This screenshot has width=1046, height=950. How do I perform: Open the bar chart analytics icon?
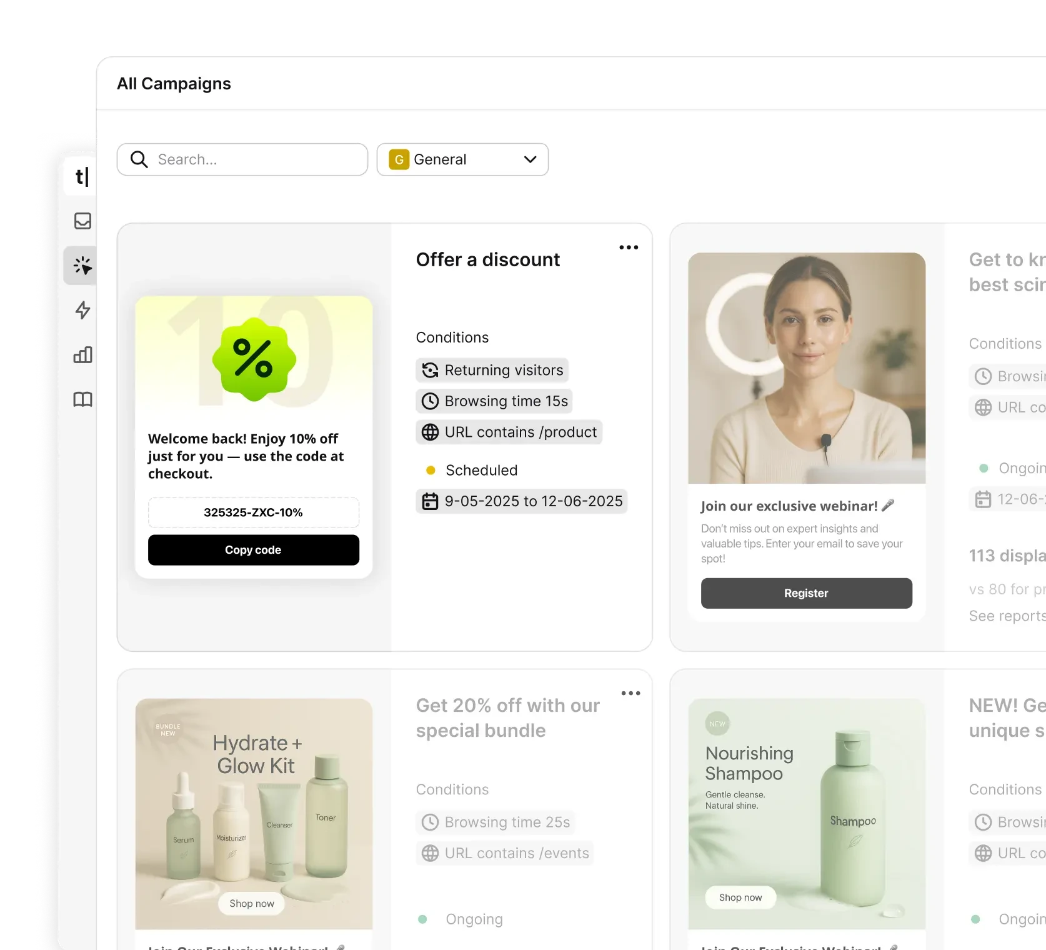click(x=82, y=355)
